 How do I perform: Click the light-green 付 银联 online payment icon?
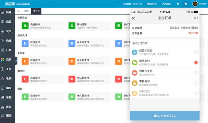pyautogui.click(x=25, y=97)
